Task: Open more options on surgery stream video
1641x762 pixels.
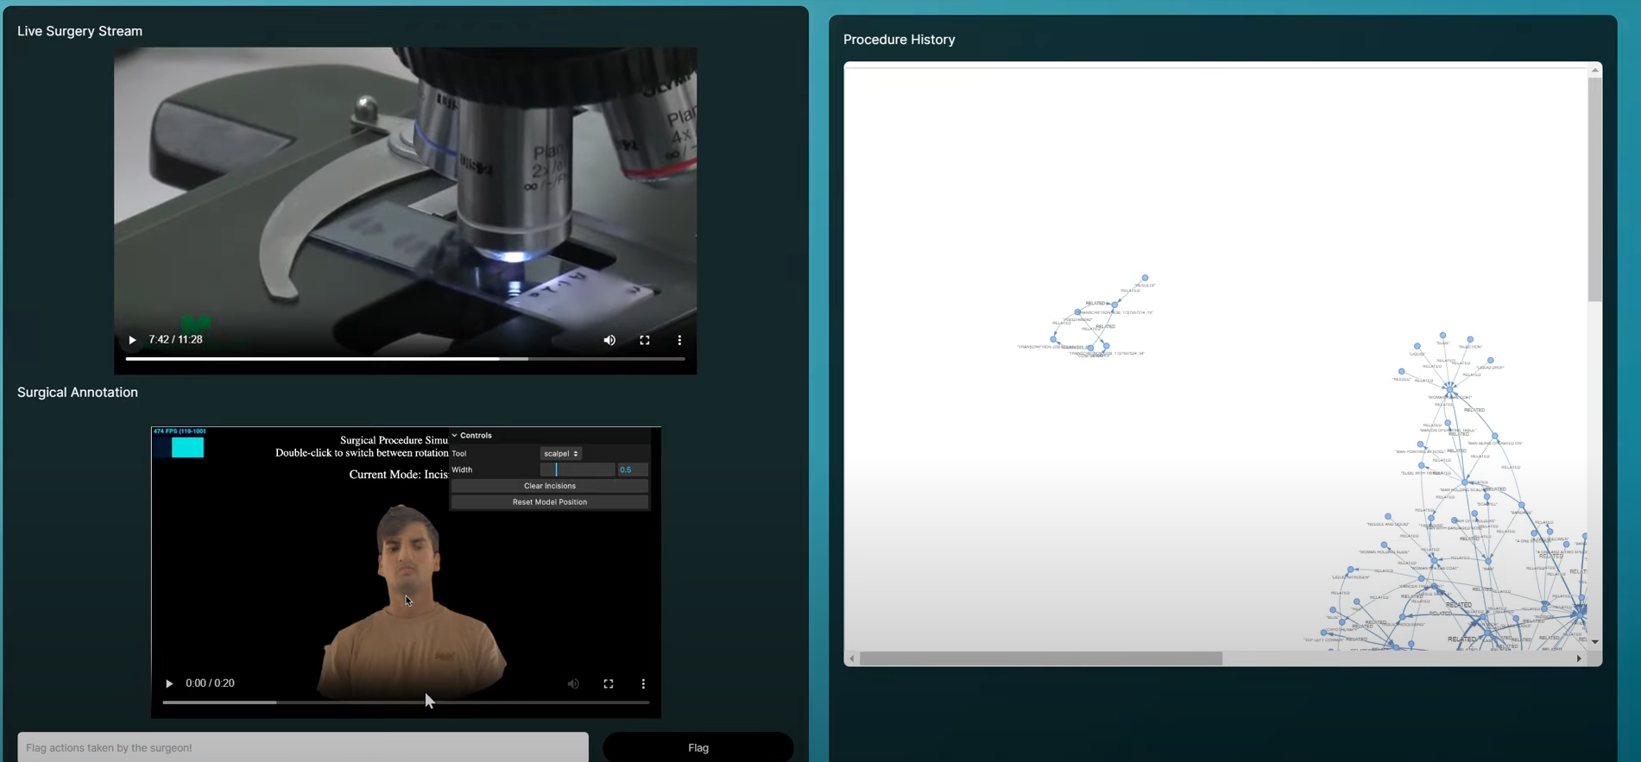Action: 679,340
